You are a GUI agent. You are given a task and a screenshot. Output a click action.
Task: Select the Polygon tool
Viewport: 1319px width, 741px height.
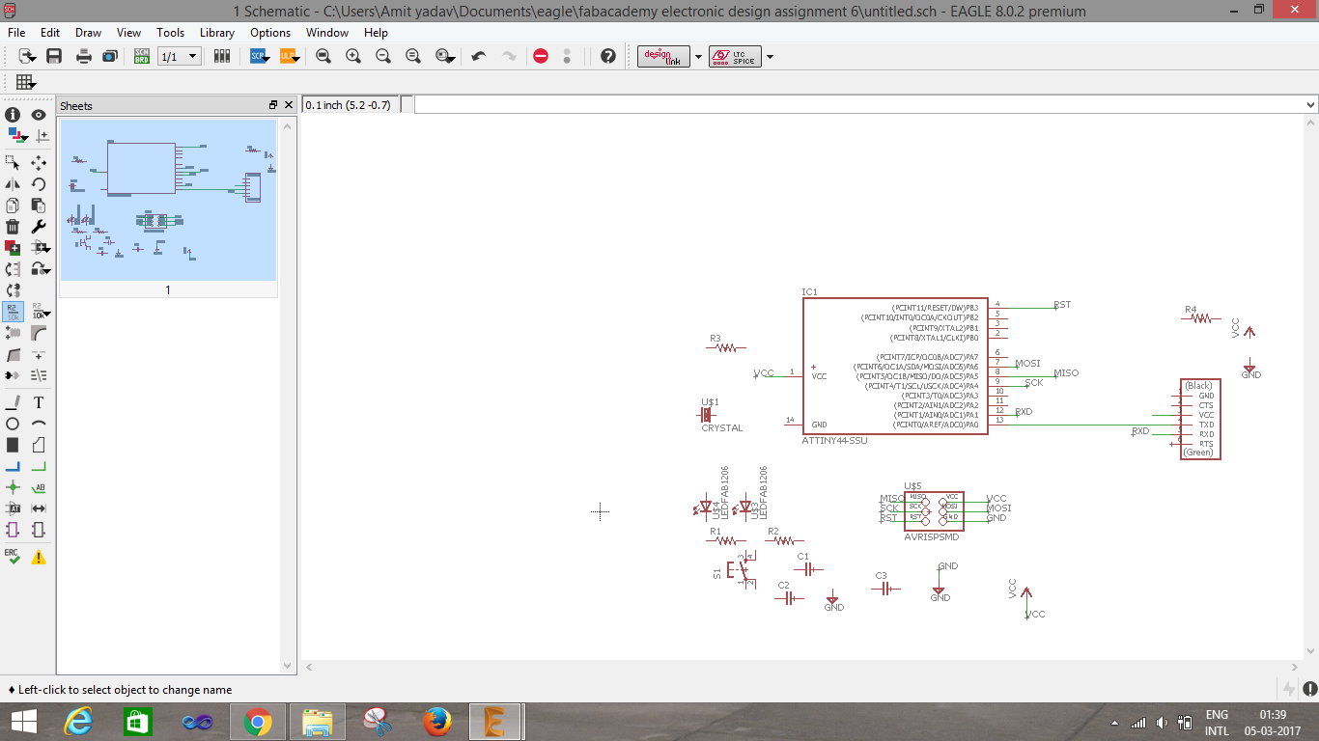coord(39,444)
